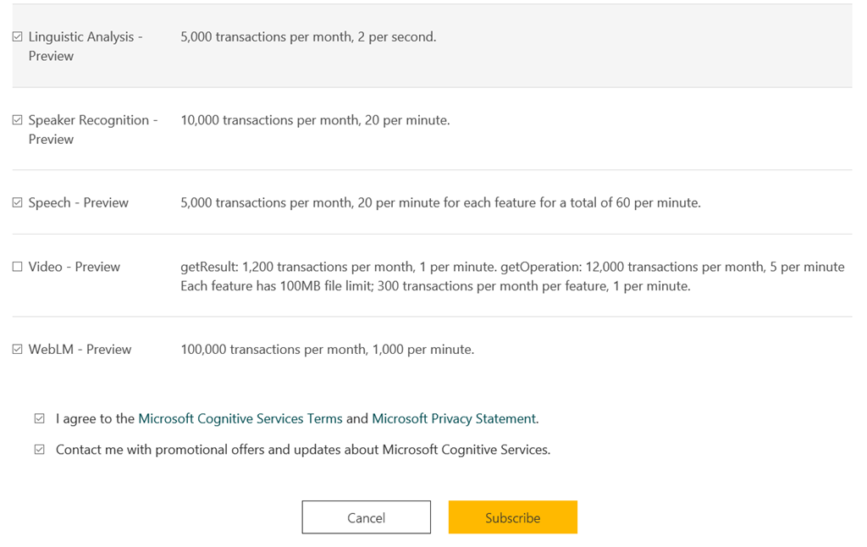Click the WebLM - Preview label text
Image resolution: width=867 pixels, height=547 pixels.
pos(80,350)
